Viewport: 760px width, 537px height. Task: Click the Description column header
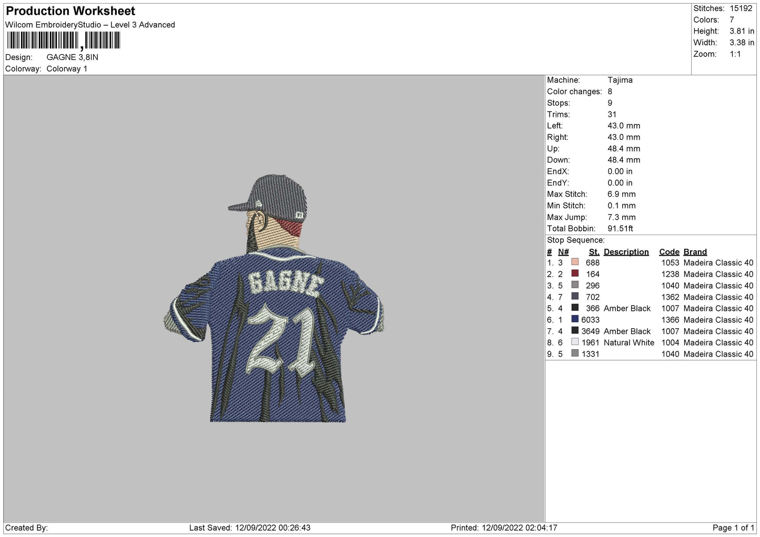pyautogui.click(x=626, y=252)
